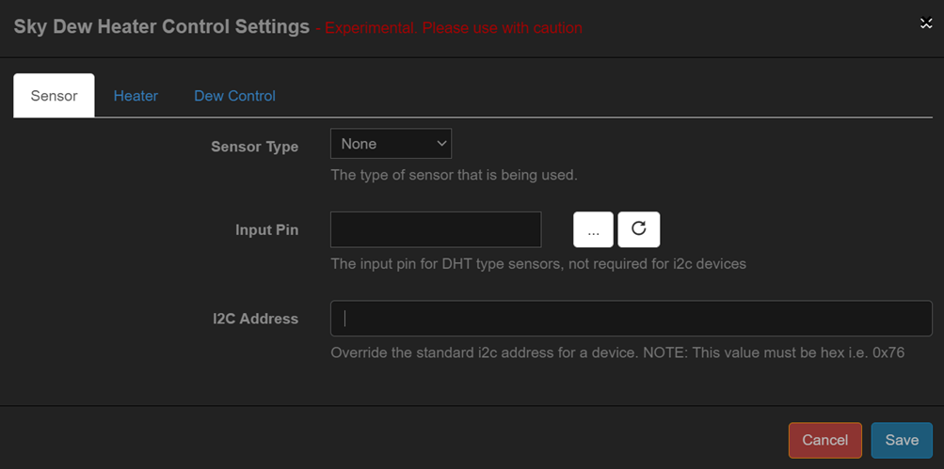Screen dimensions: 944x469
Task: Select the Sensor tab
Action: pyautogui.click(x=54, y=96)
